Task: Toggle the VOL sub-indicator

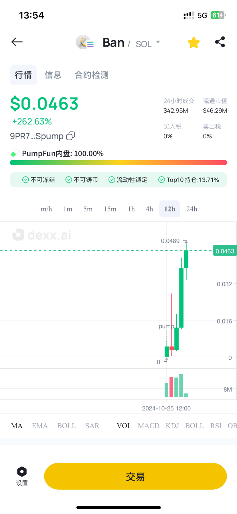Action: pos(124,426)
